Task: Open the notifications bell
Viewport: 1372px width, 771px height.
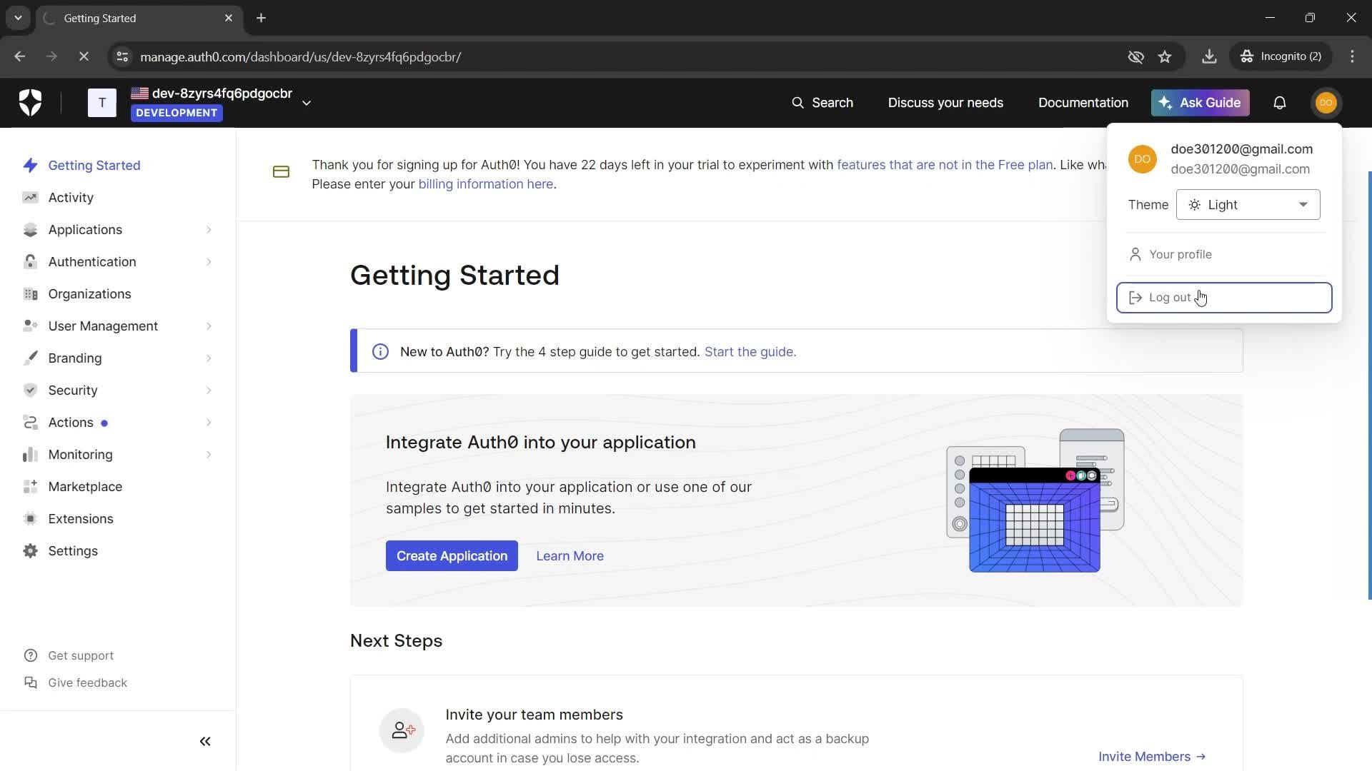Action: click(1280, 103)
